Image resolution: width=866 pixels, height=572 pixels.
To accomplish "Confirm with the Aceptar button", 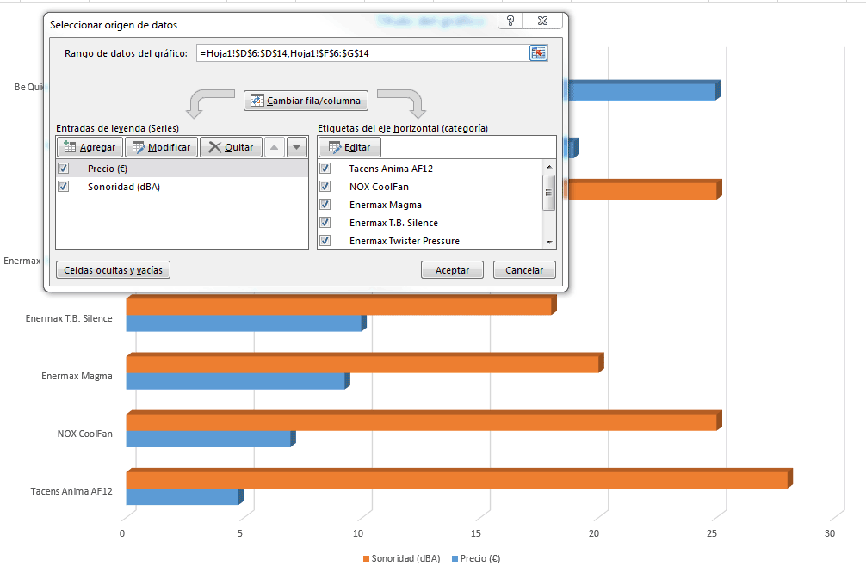I will pos(452,270).
